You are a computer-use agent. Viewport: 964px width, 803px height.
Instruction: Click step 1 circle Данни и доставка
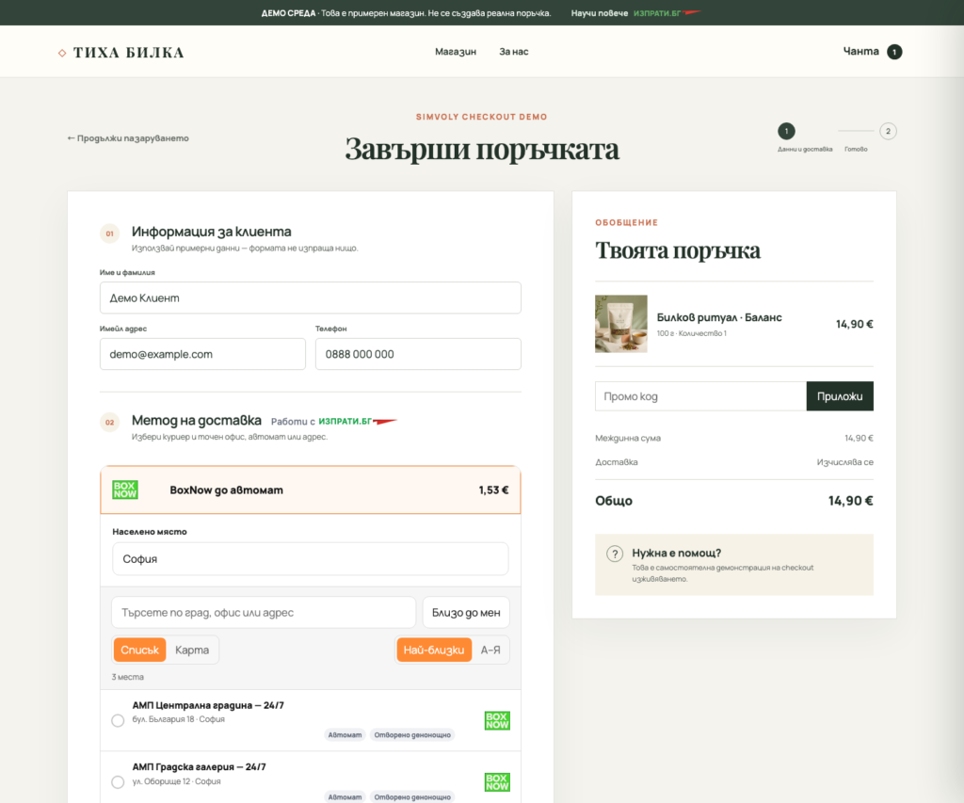tap(786, 131)
